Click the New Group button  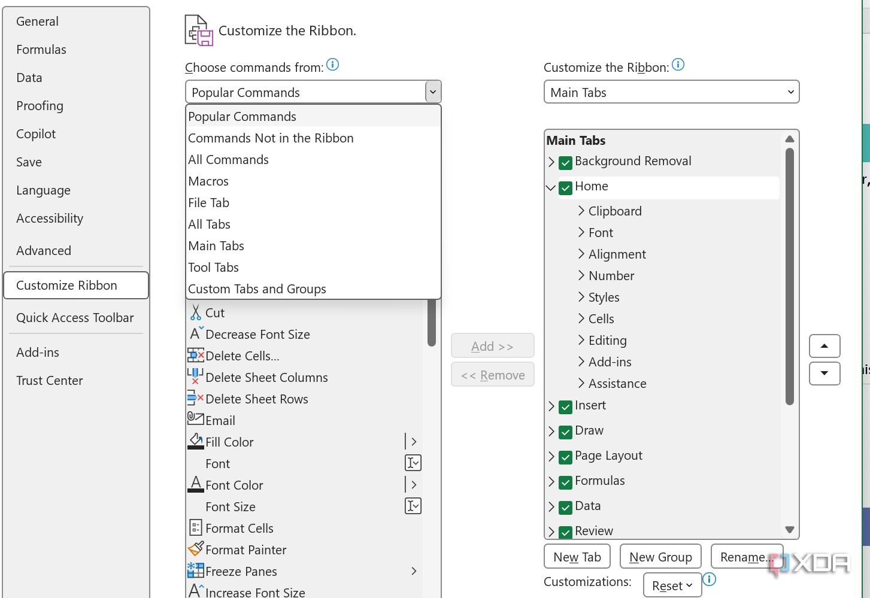pyautogui.click(x=660, y=557)
